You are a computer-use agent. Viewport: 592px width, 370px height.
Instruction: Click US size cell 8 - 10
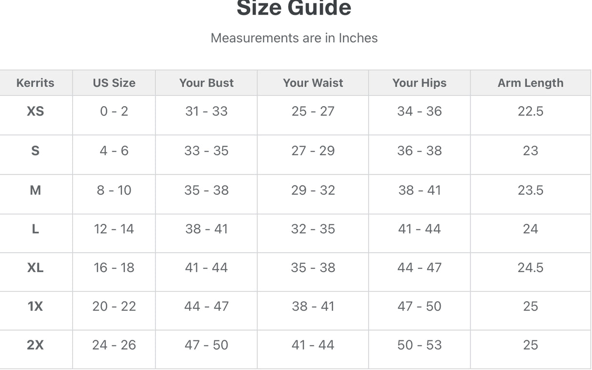pyautogui.click(x=114, y=190)
